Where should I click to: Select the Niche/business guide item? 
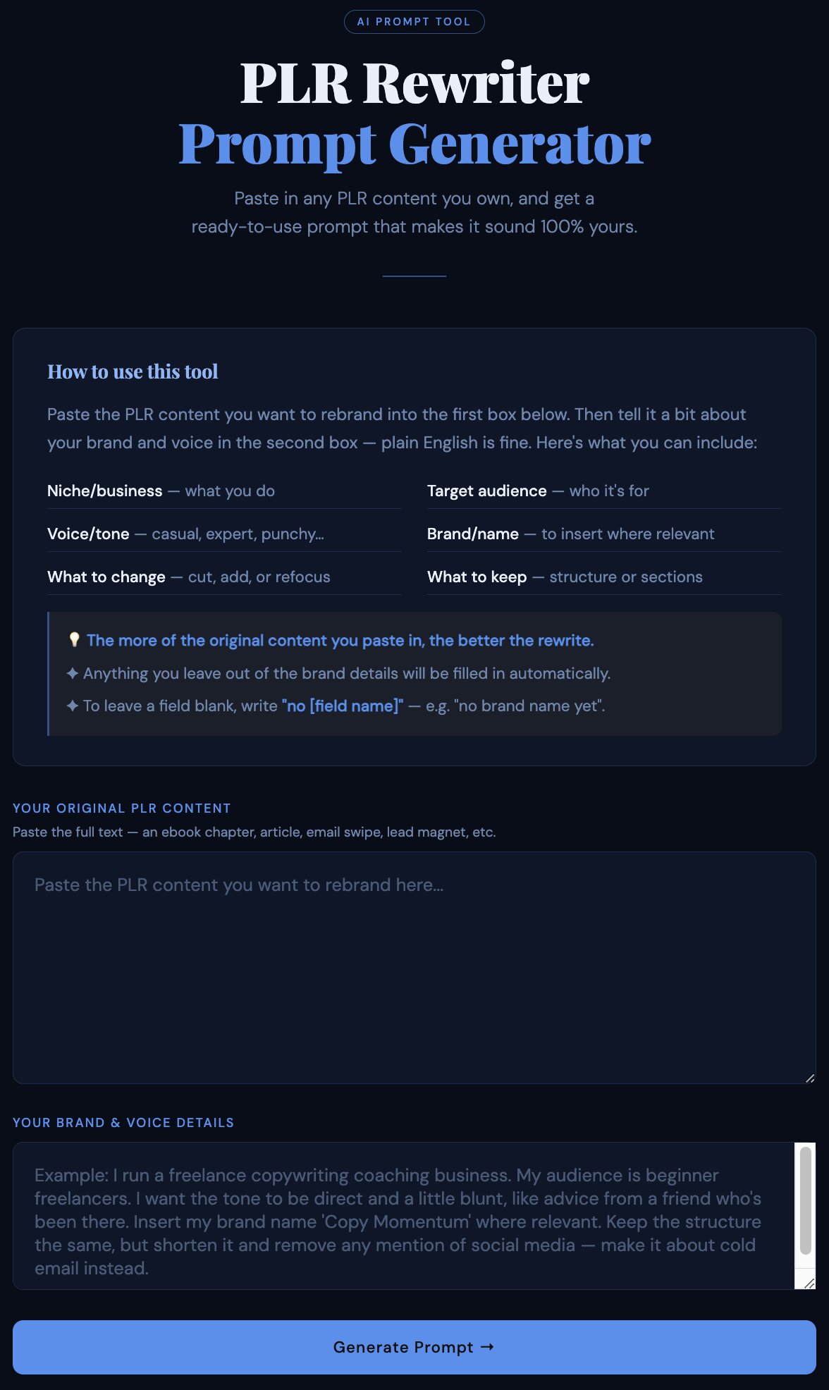click(224, 491)
